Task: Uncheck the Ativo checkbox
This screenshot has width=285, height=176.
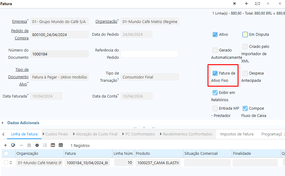Action: point(215,35)
